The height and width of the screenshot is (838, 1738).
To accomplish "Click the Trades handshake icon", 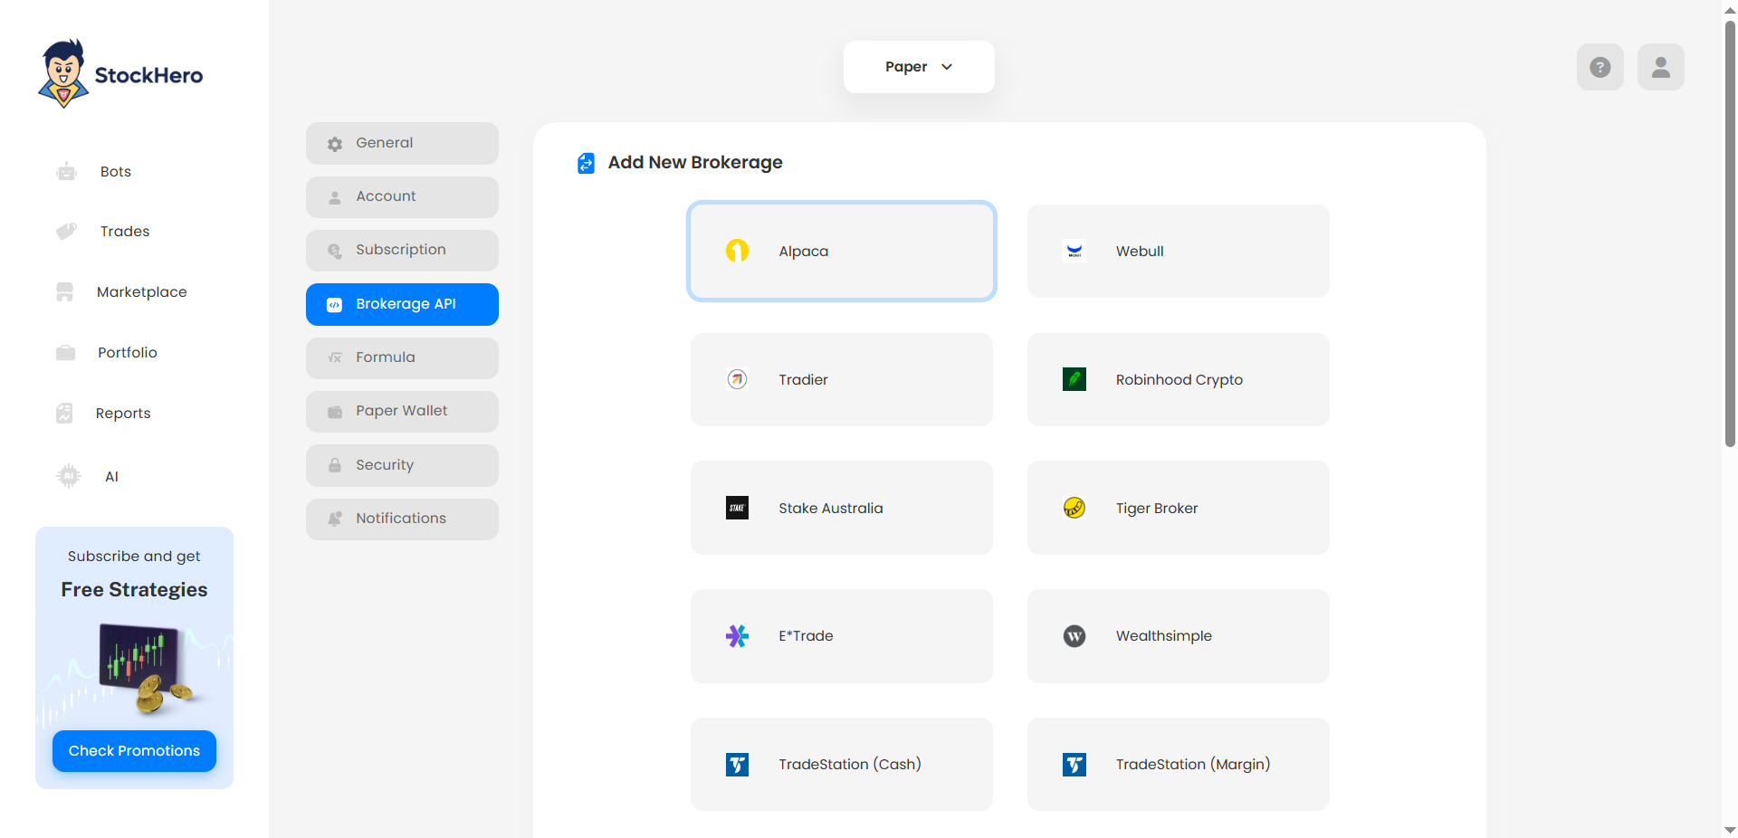I will (66, 232).
